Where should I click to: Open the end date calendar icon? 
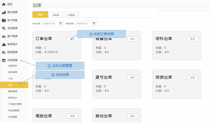click(94, 24)
